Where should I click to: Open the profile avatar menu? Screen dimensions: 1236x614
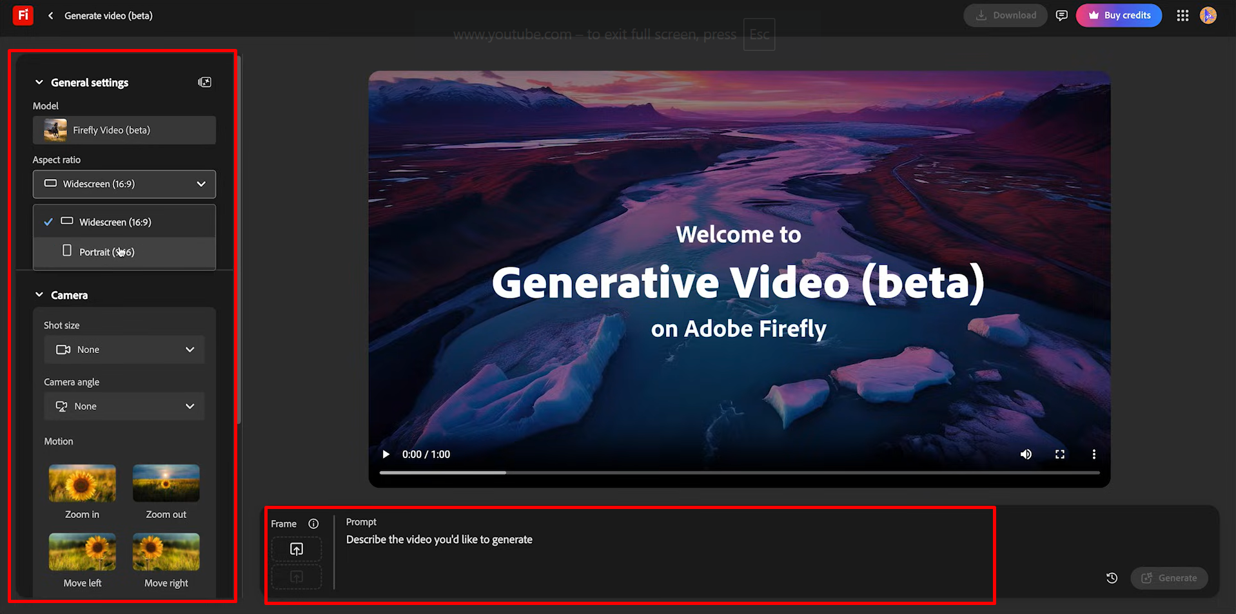[x=1208, y=15]
